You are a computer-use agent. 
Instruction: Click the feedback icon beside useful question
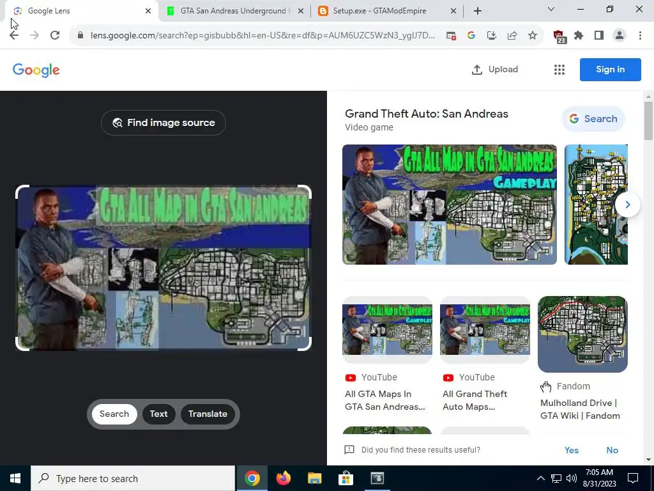(349, 449)
